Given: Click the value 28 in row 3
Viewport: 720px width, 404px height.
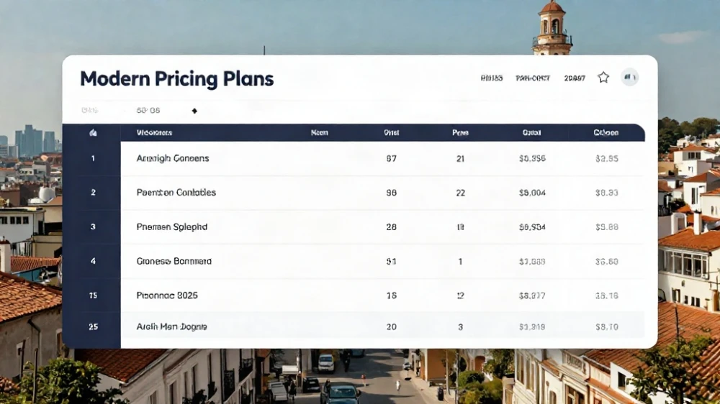Looking at the screenshot, I should [x=391, y=227].
